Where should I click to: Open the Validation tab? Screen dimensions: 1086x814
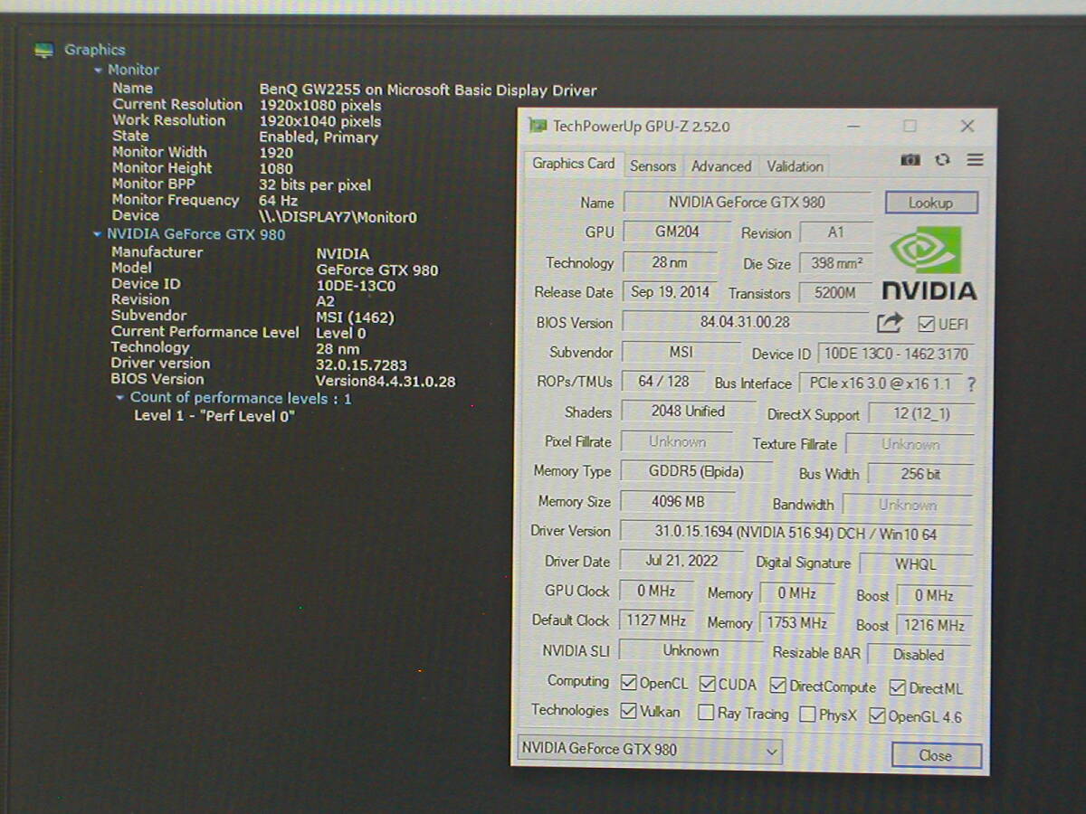795,166
